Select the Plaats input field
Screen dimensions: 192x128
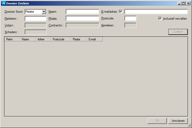point(82,19)
